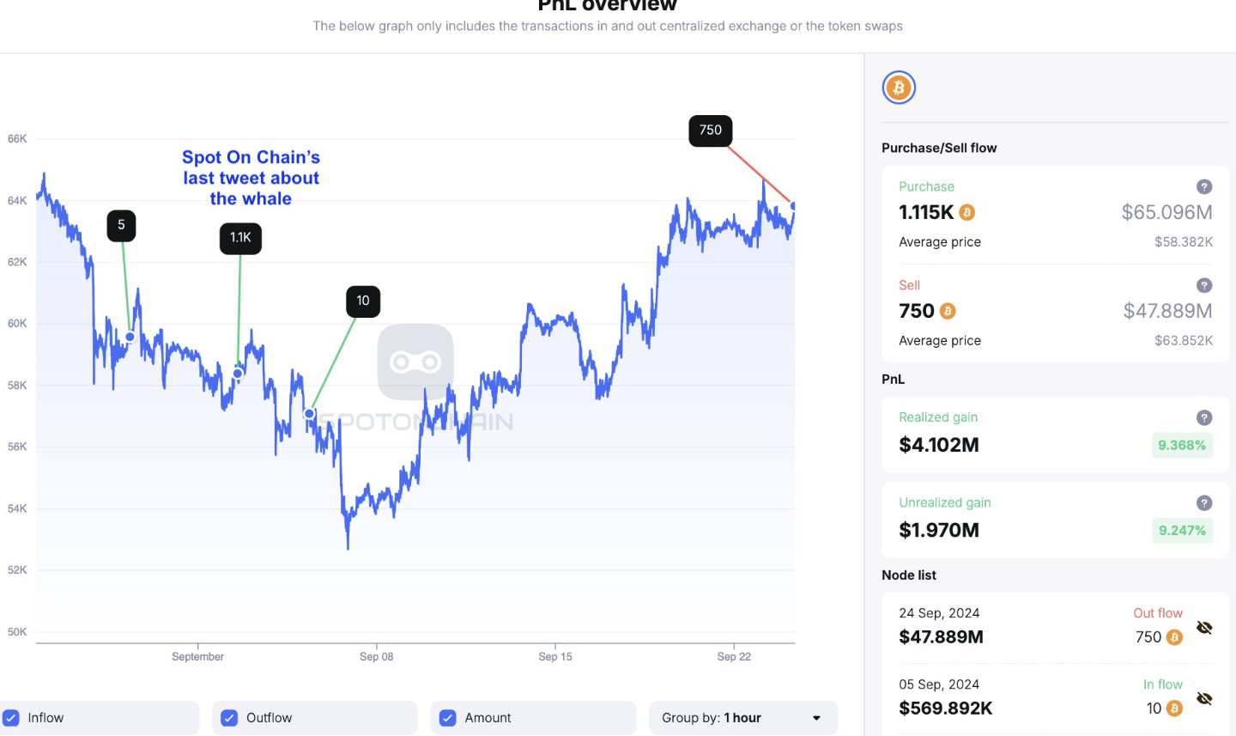Click the 9.368% realized gain badge
Screen dimensions: 1236x736
click(1181, 445)
